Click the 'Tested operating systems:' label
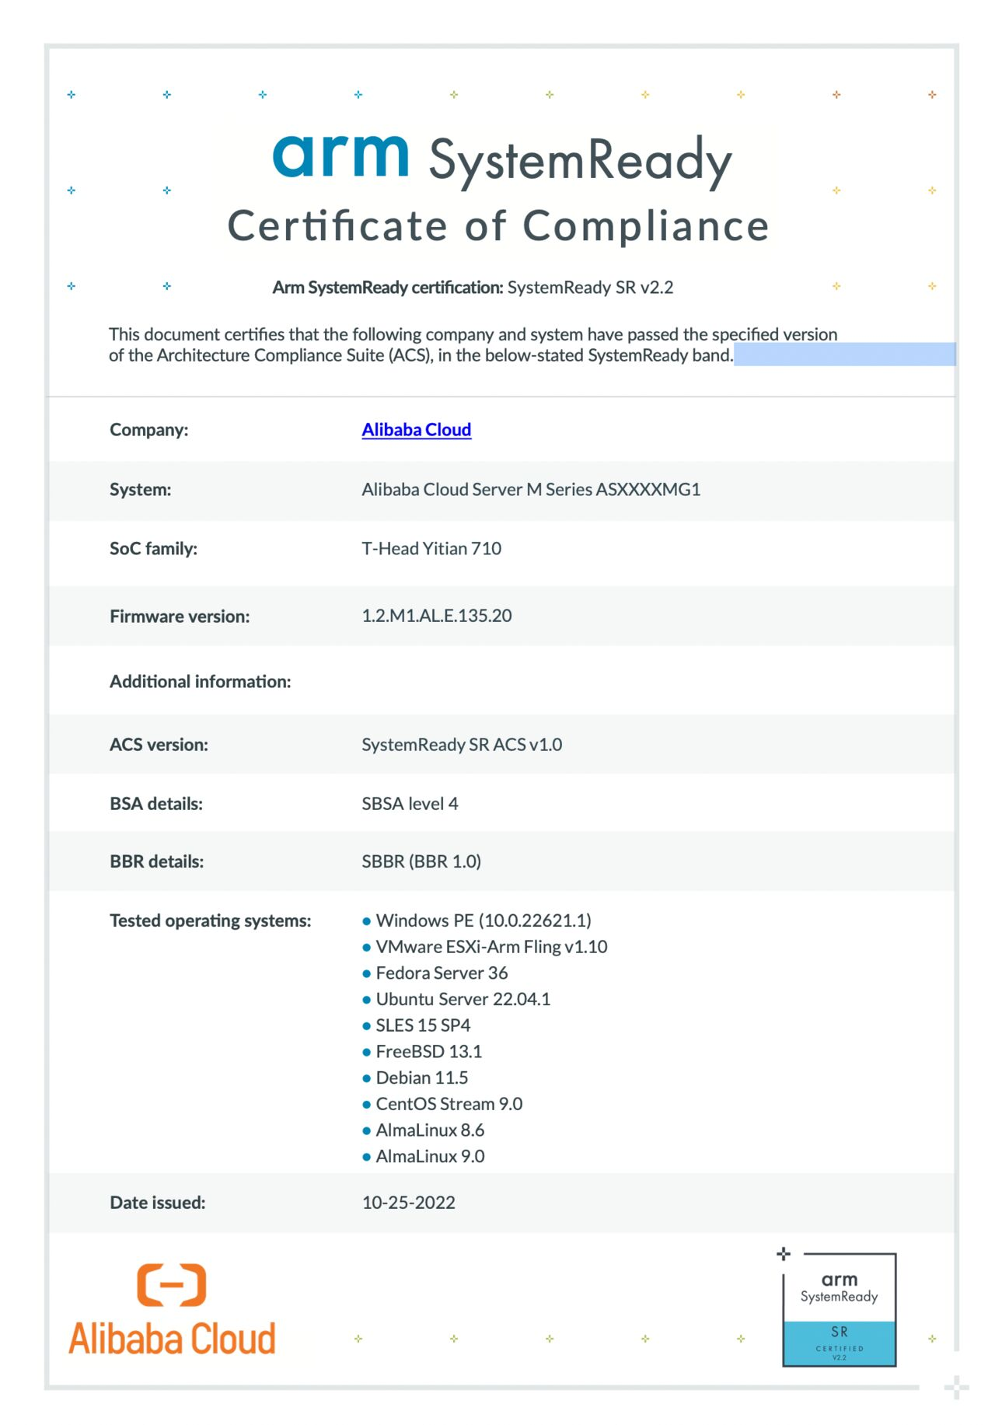The width and height of the screenshot is (995, 1425). tap(211, 920)
